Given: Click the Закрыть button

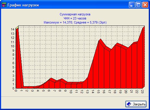Looking at the screenshot, I should click(136, 104).
